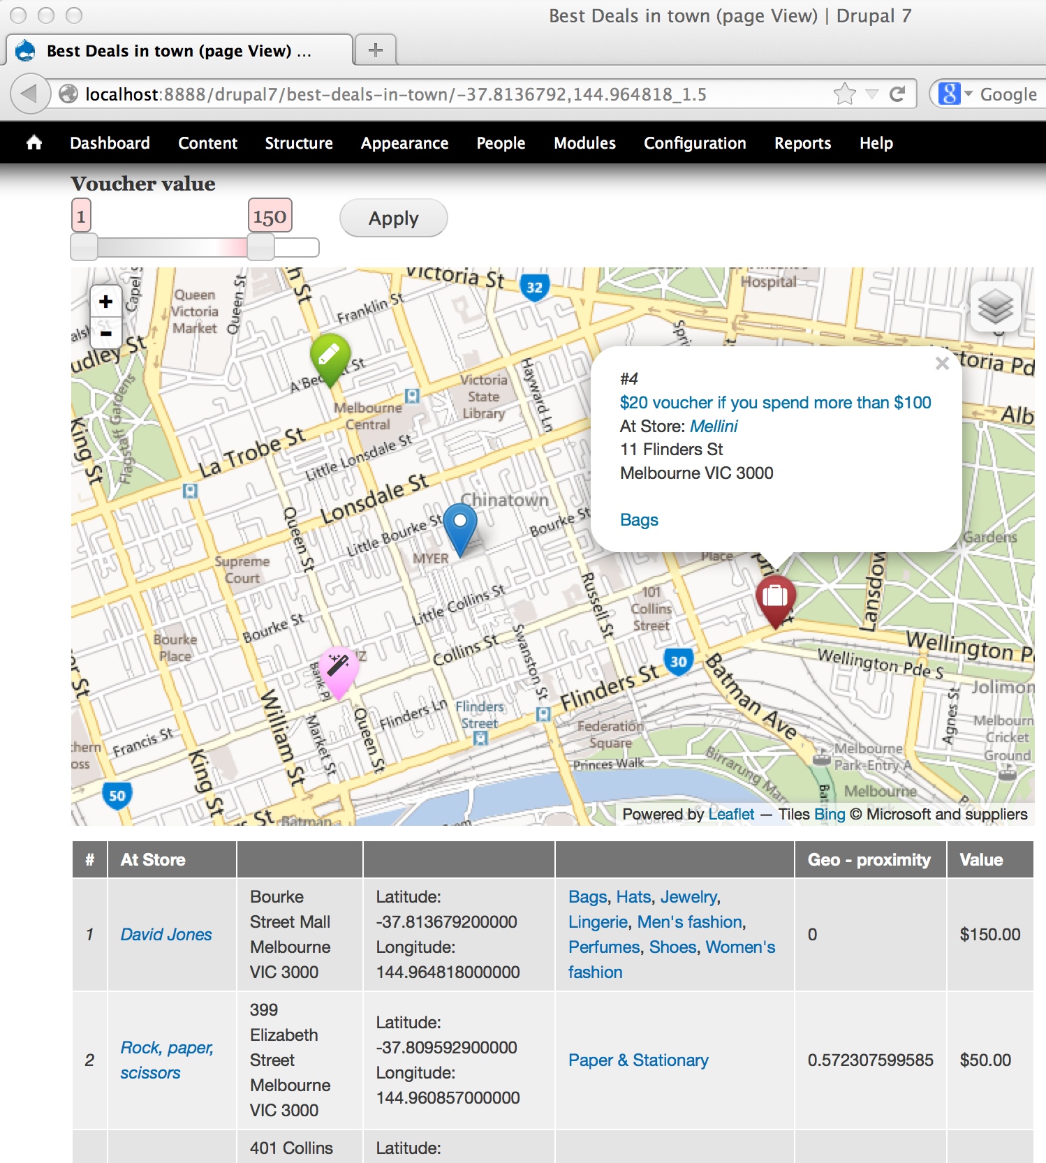Open the search engine dropdown arrow
1046x1163 pixels.
click(968, 94)
